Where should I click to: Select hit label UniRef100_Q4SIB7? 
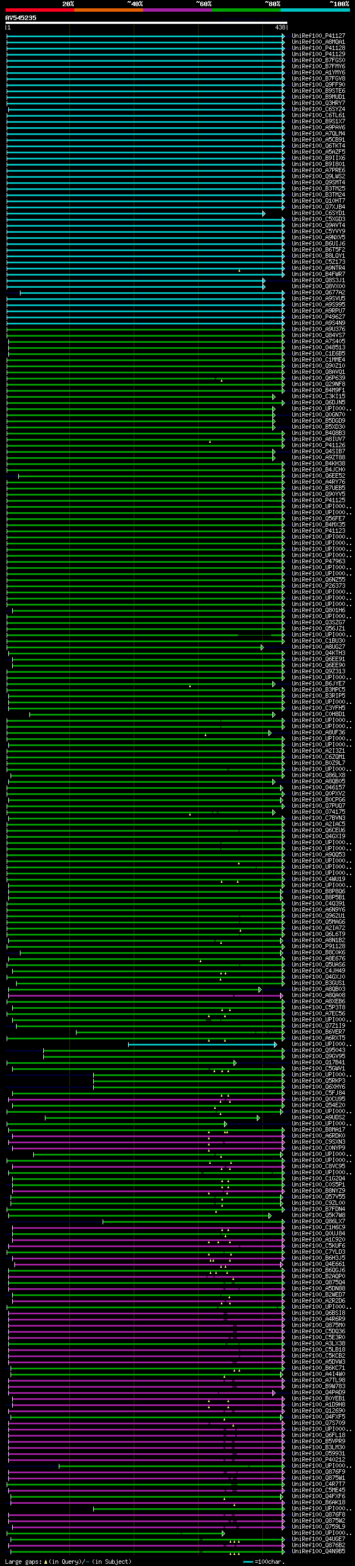[x=318, y=452]
